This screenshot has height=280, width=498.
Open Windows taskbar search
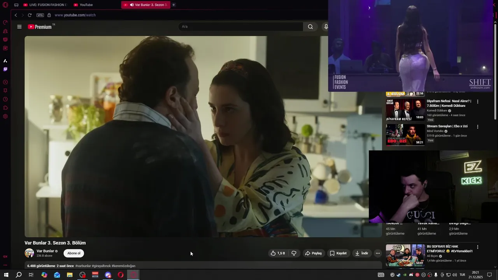click(19, 275)
